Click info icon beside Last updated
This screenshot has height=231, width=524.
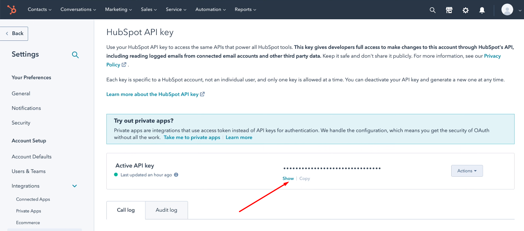click(x=176, y=175)
